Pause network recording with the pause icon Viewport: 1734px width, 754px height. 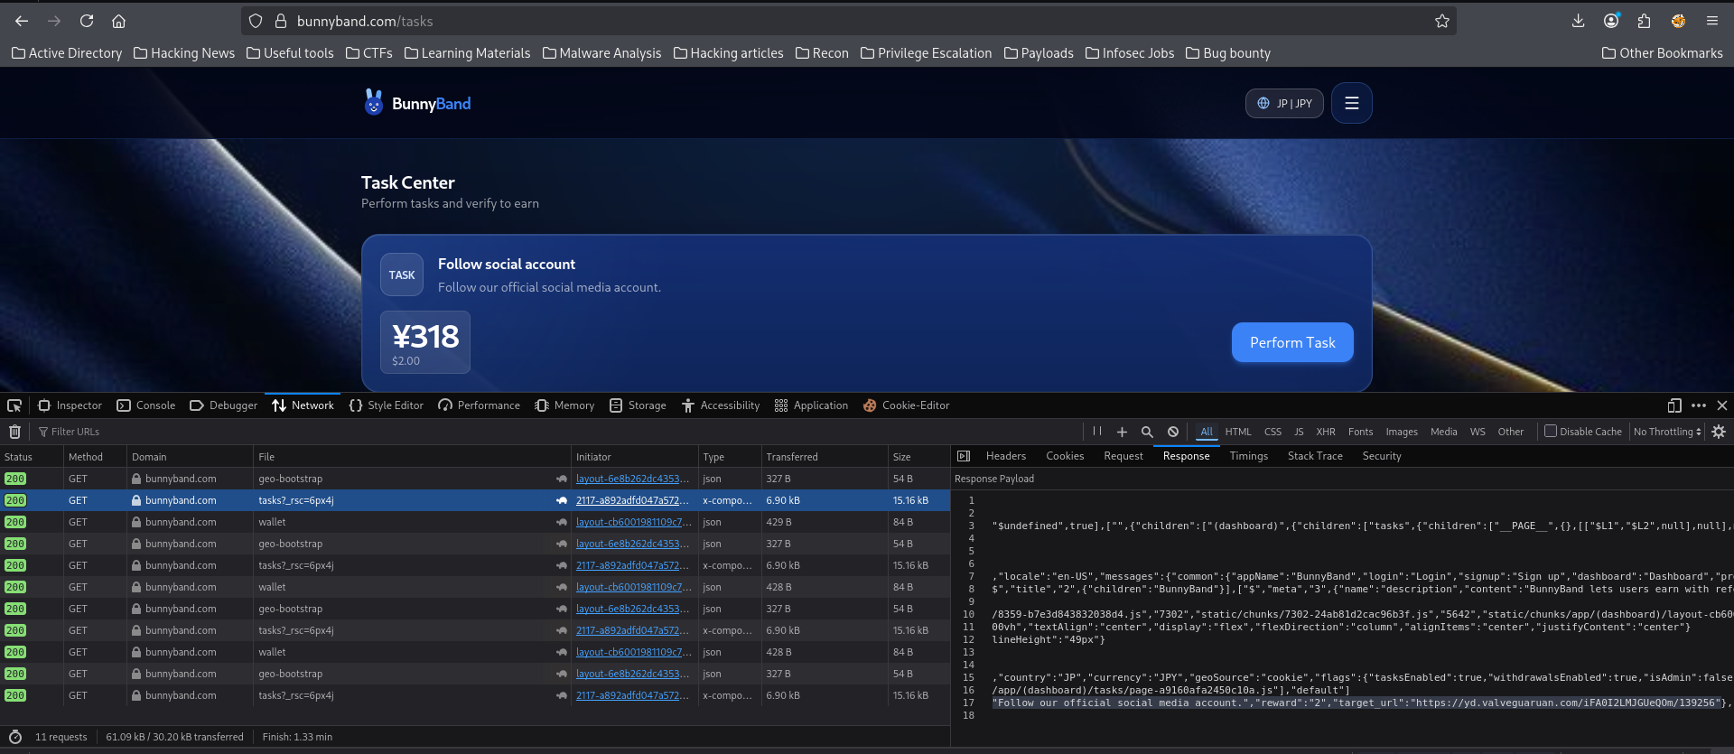click(1097, 432)
